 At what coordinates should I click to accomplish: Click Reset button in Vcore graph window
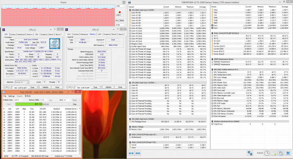[122, 20]
